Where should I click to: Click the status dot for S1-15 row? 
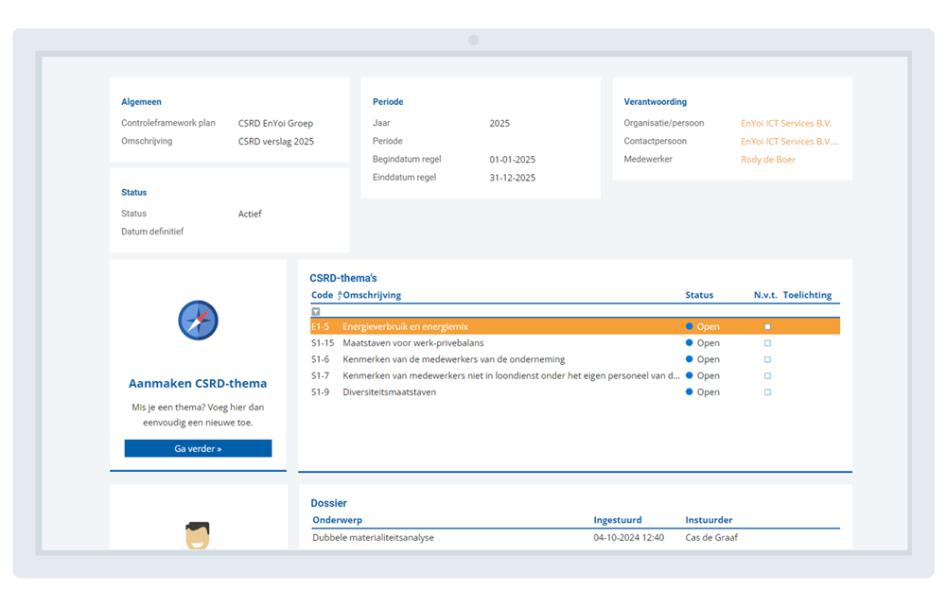(690, 343)
